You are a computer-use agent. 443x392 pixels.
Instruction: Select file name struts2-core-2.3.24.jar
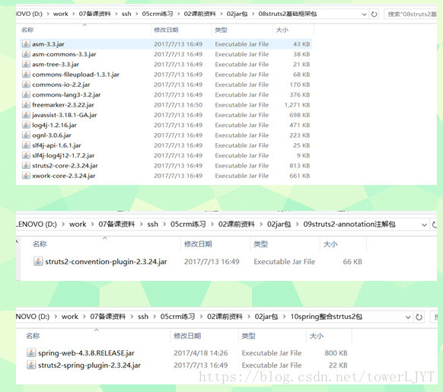pyautogui.click(x=65, y=166)
